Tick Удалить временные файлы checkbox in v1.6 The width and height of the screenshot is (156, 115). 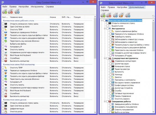[x=110, y=31]
